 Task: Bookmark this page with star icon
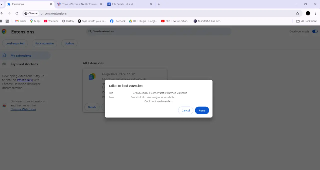(x=297, y=13)
